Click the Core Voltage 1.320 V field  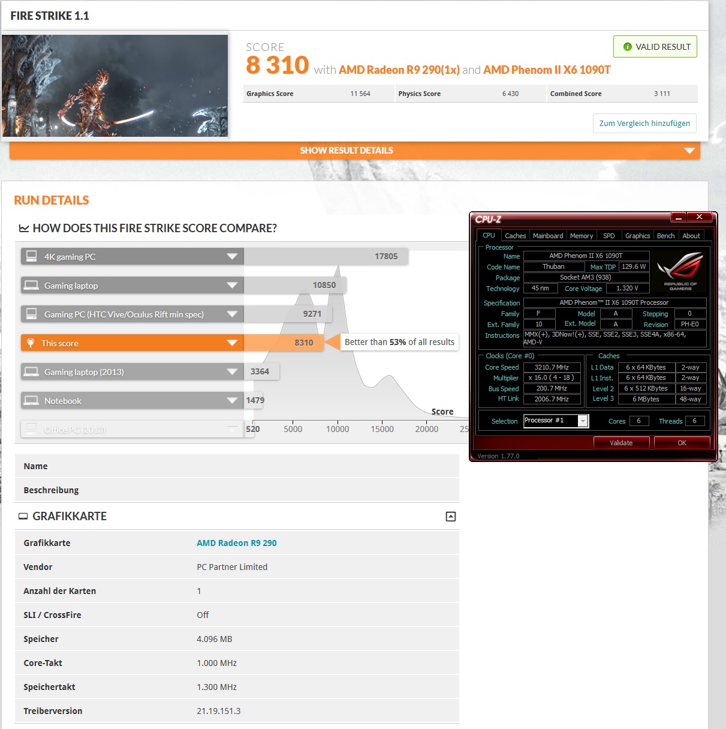tap(627, 288)
